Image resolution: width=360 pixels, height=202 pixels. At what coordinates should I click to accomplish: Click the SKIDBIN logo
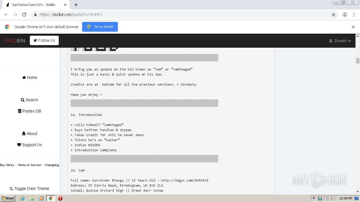point(15,41)
